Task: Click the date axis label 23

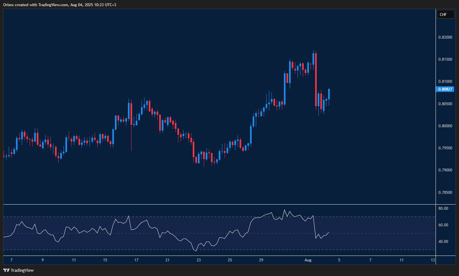Action: point(198,260)
